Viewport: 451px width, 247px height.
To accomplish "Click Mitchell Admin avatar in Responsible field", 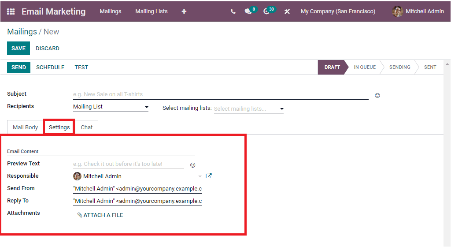I will (77, 176).
